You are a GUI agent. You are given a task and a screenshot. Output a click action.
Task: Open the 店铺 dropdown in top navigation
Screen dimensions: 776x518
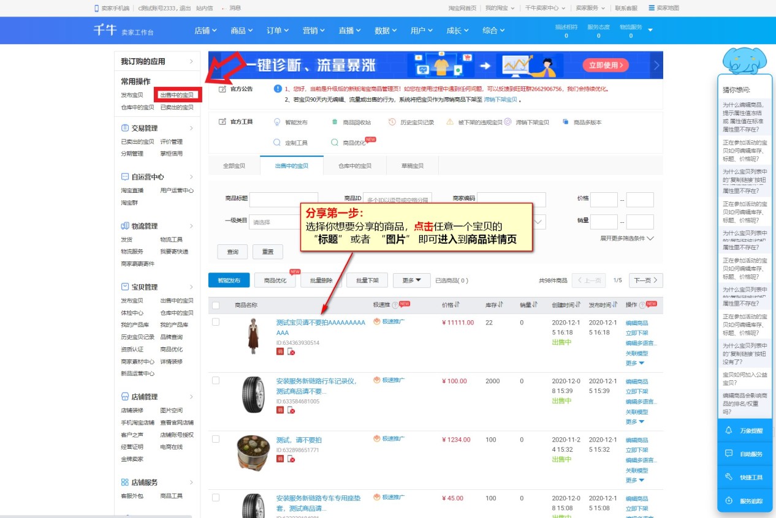coord(205,31)
